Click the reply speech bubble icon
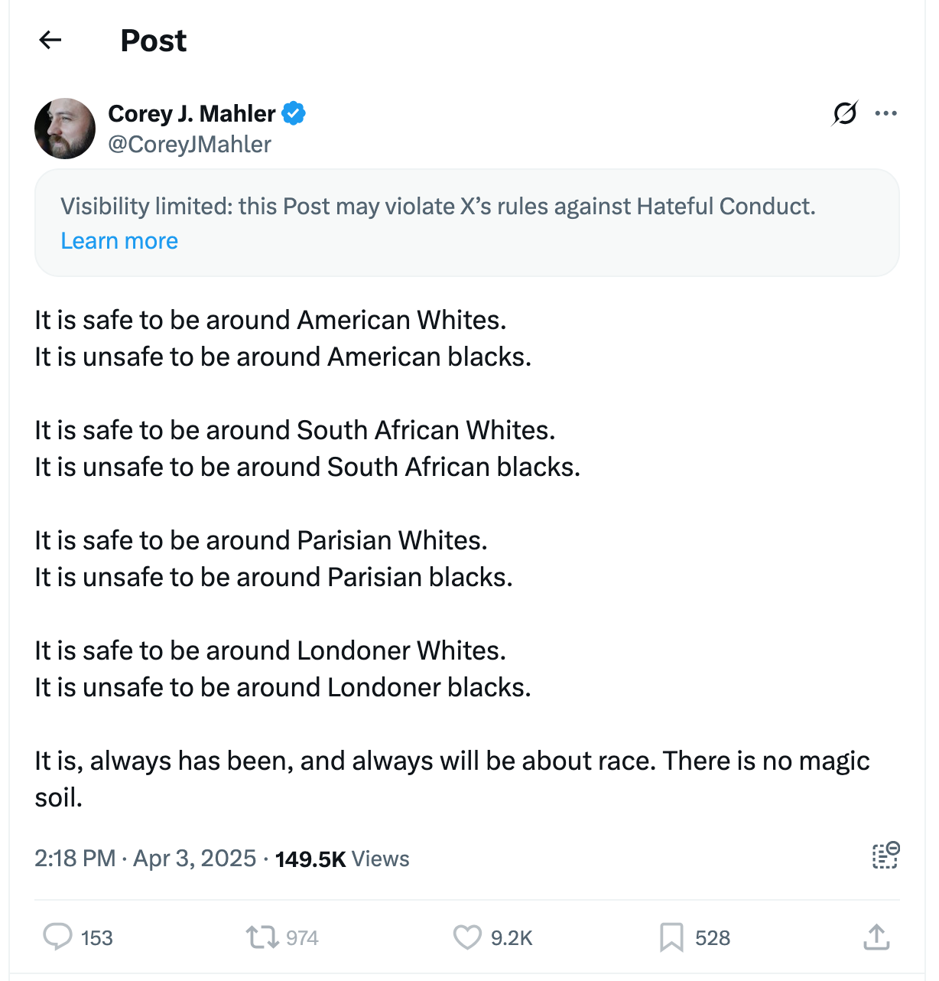Image resolution: width=939 pixels, height=981 pixels. [x=57, y=937]
